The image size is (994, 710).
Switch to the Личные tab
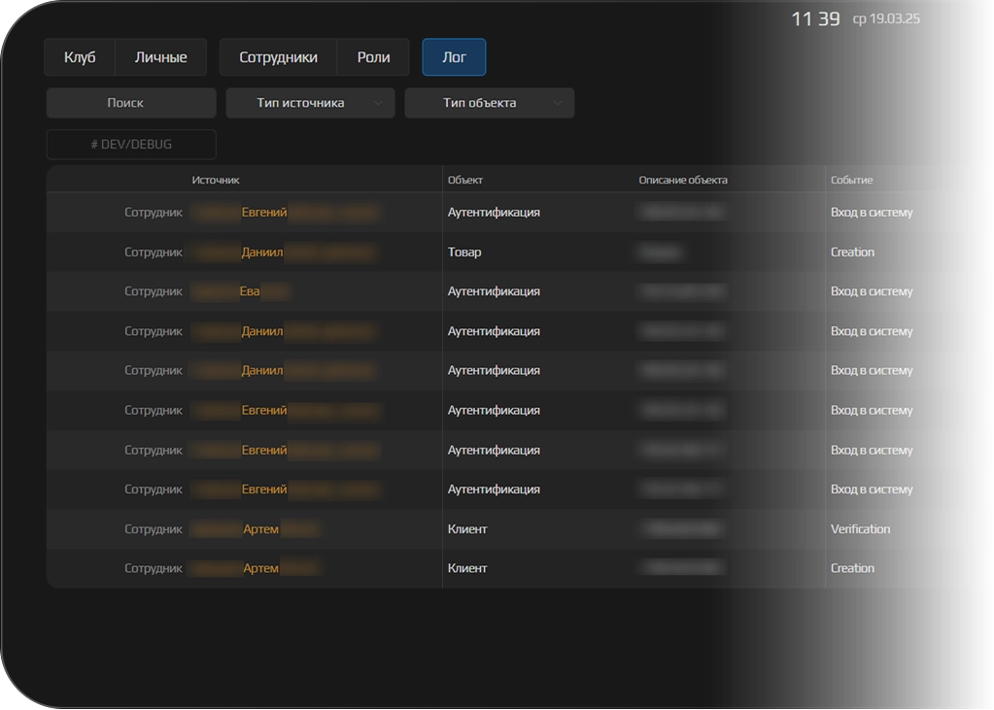pyautogui.click(x=160, y=57)
